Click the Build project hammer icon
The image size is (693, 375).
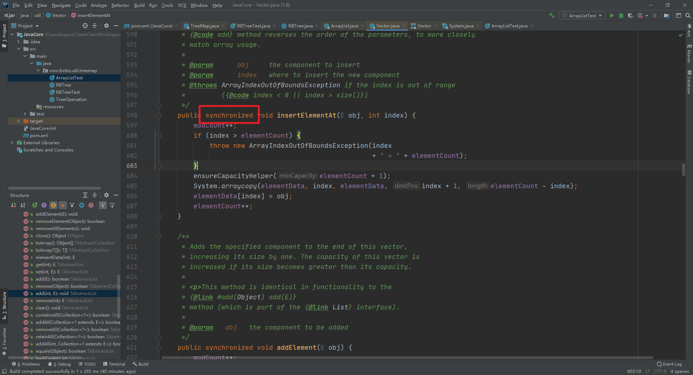coord(552,16)
